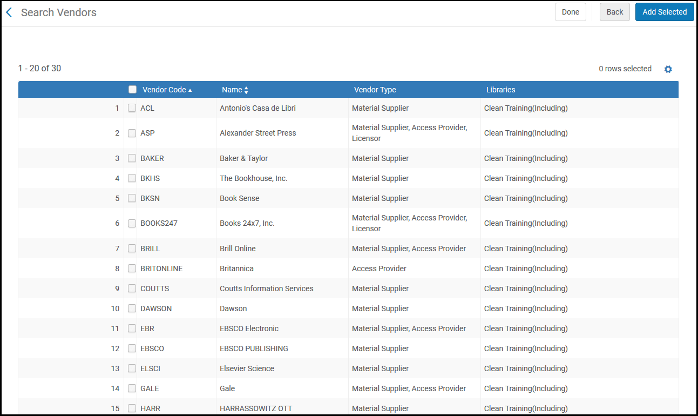Click the Access Provider type for Britannica

point(379,269)
